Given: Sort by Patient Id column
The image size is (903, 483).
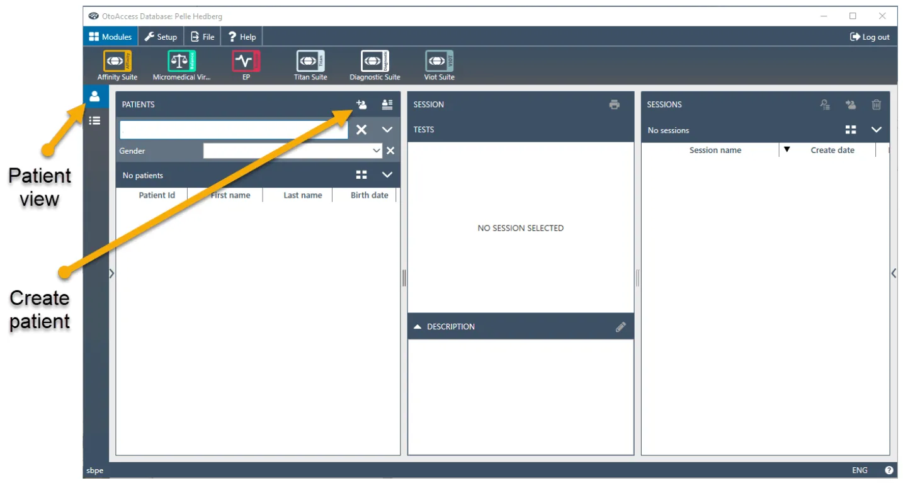Looking at the screenshot, I should coord(156,195).
